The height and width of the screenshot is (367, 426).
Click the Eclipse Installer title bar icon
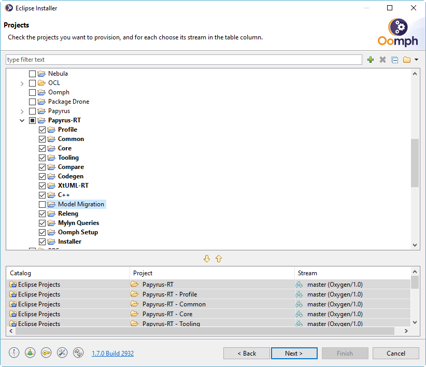coord(9,8)
